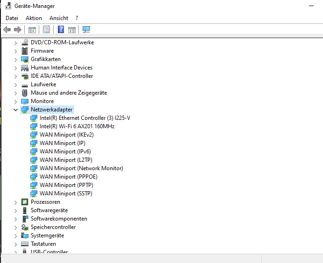Expand the DVD/CD-ROM-Laufwerke node
Viewport: 323px width, 263px height.
pos(16,43)
